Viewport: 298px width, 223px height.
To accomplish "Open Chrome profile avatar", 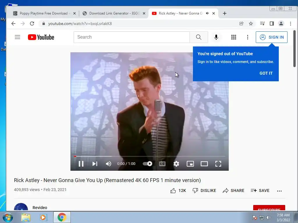I will pyautogui.click(x=281, y=24).
